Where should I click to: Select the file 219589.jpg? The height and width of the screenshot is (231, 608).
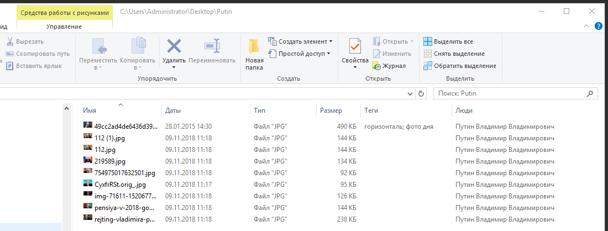pos(110,161)
